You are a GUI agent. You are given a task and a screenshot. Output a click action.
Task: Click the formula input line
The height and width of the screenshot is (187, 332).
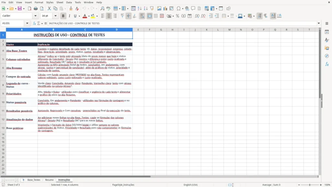coord(182,23)
